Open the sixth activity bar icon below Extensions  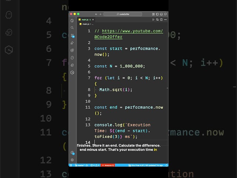[72, 58]
